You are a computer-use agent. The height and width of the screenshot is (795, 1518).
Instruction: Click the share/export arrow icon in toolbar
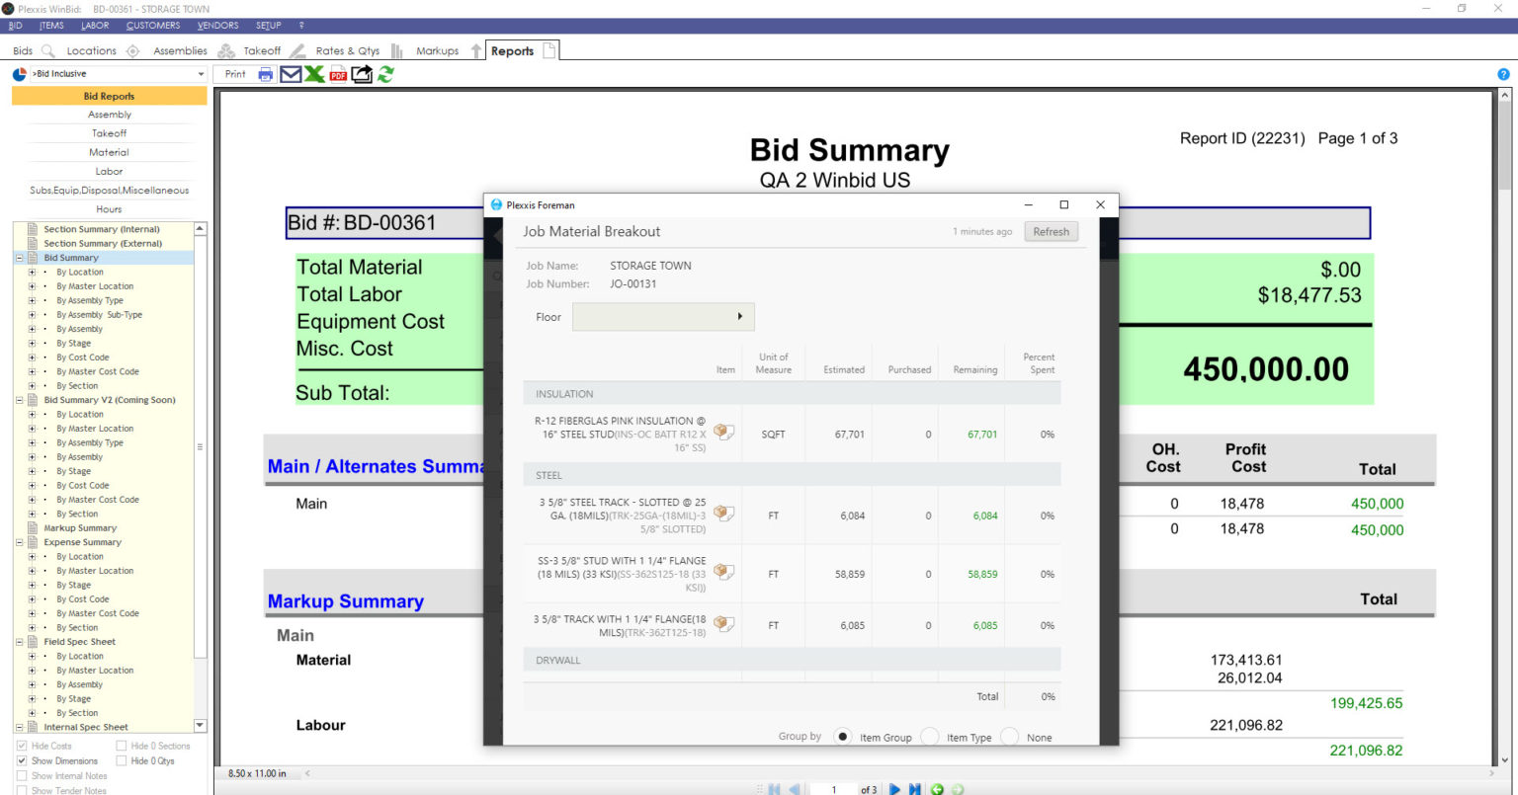pos(362,74)
